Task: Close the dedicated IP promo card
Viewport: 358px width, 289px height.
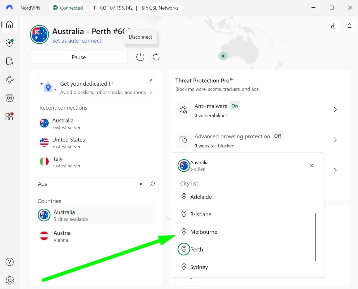Action: [x=151, y=80]
